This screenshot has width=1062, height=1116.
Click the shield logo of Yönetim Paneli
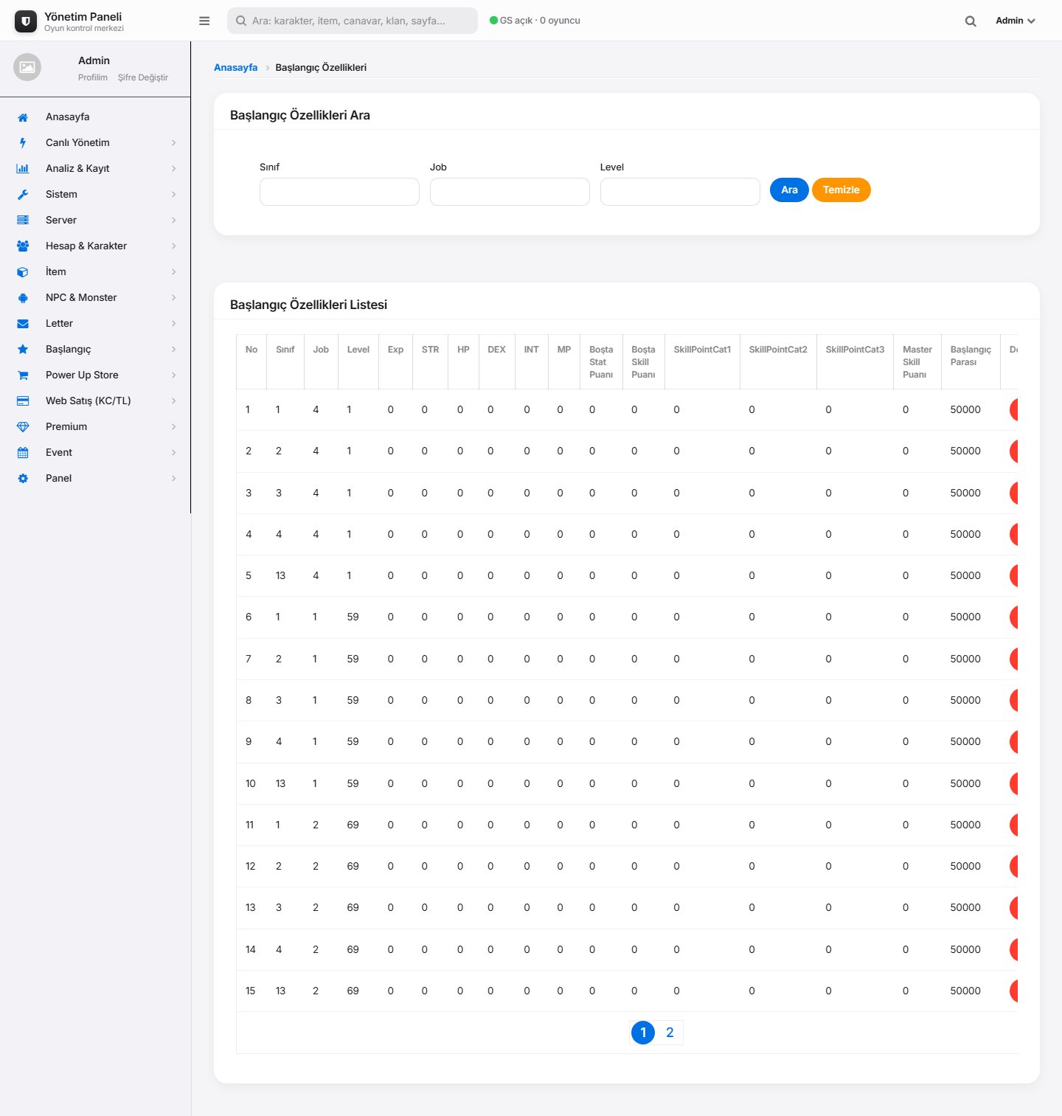(x=26, y=21)
